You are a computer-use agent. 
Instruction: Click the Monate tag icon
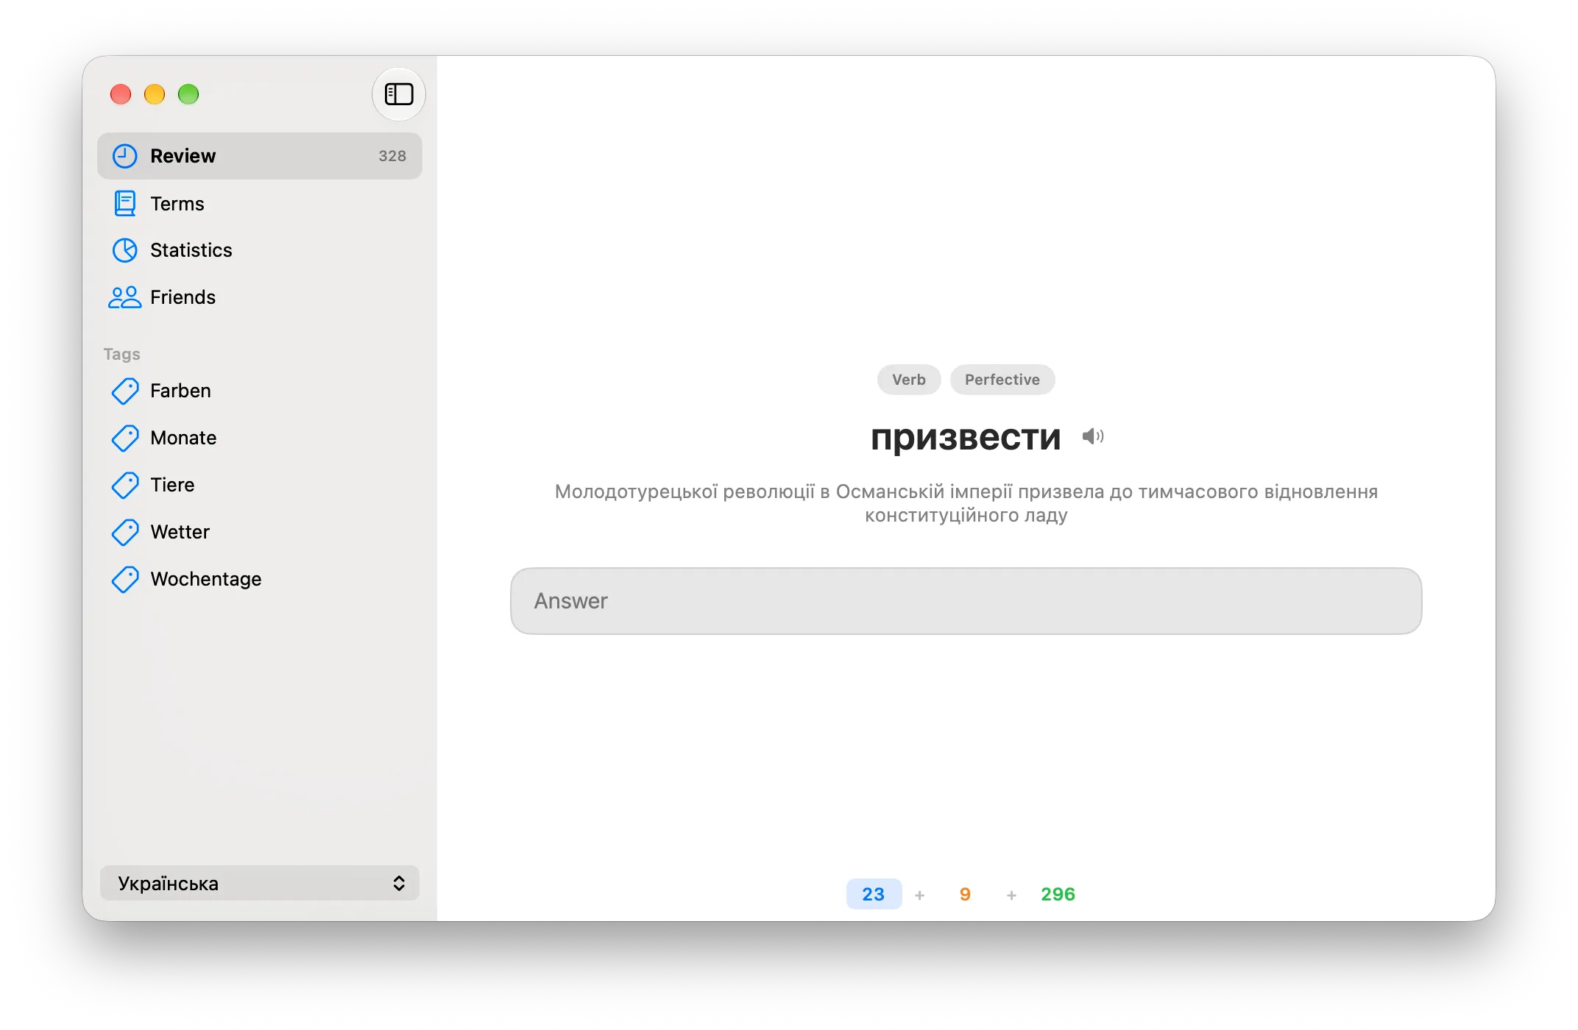(x=124, y=438)
